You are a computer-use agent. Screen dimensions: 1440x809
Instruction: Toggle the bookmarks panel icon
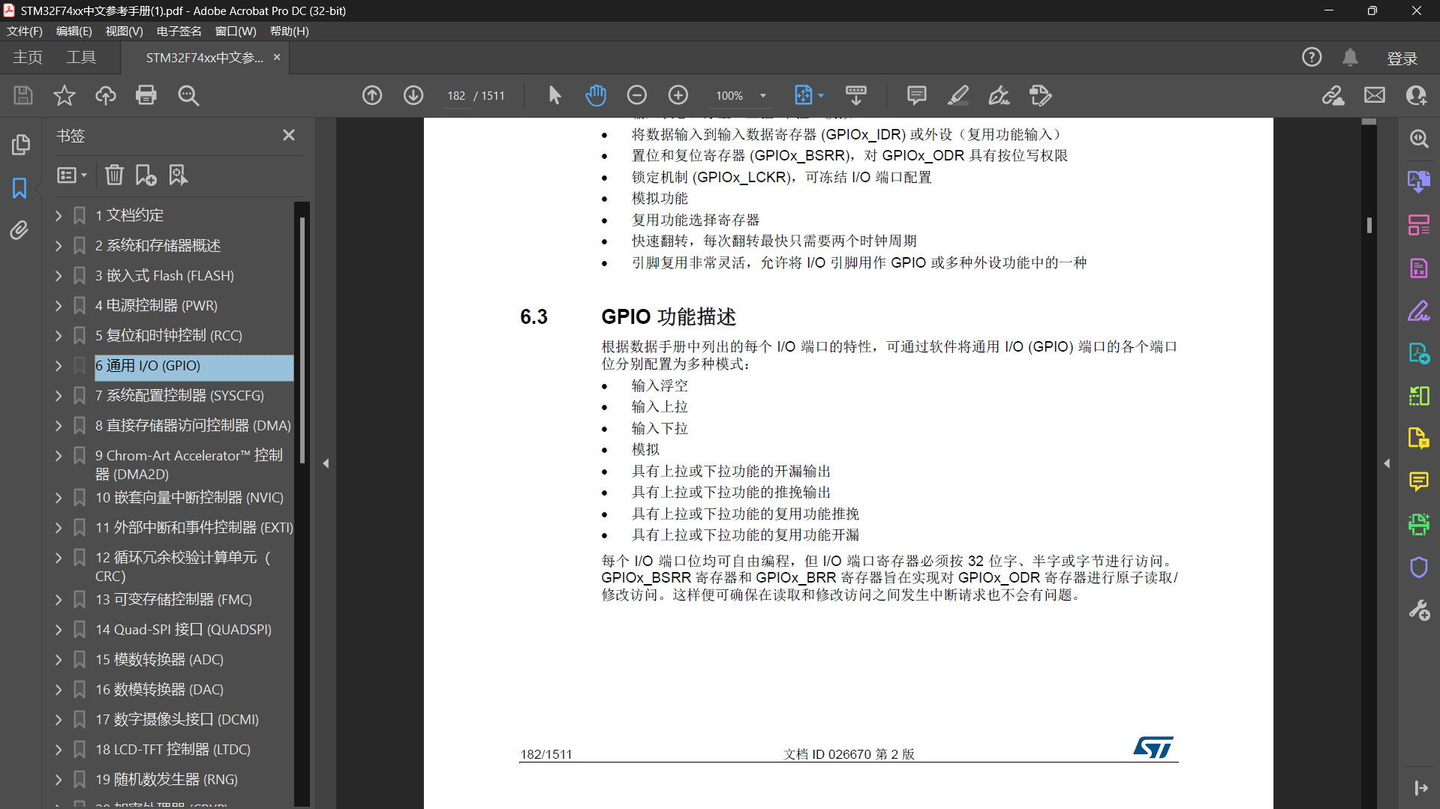[20, 187]
